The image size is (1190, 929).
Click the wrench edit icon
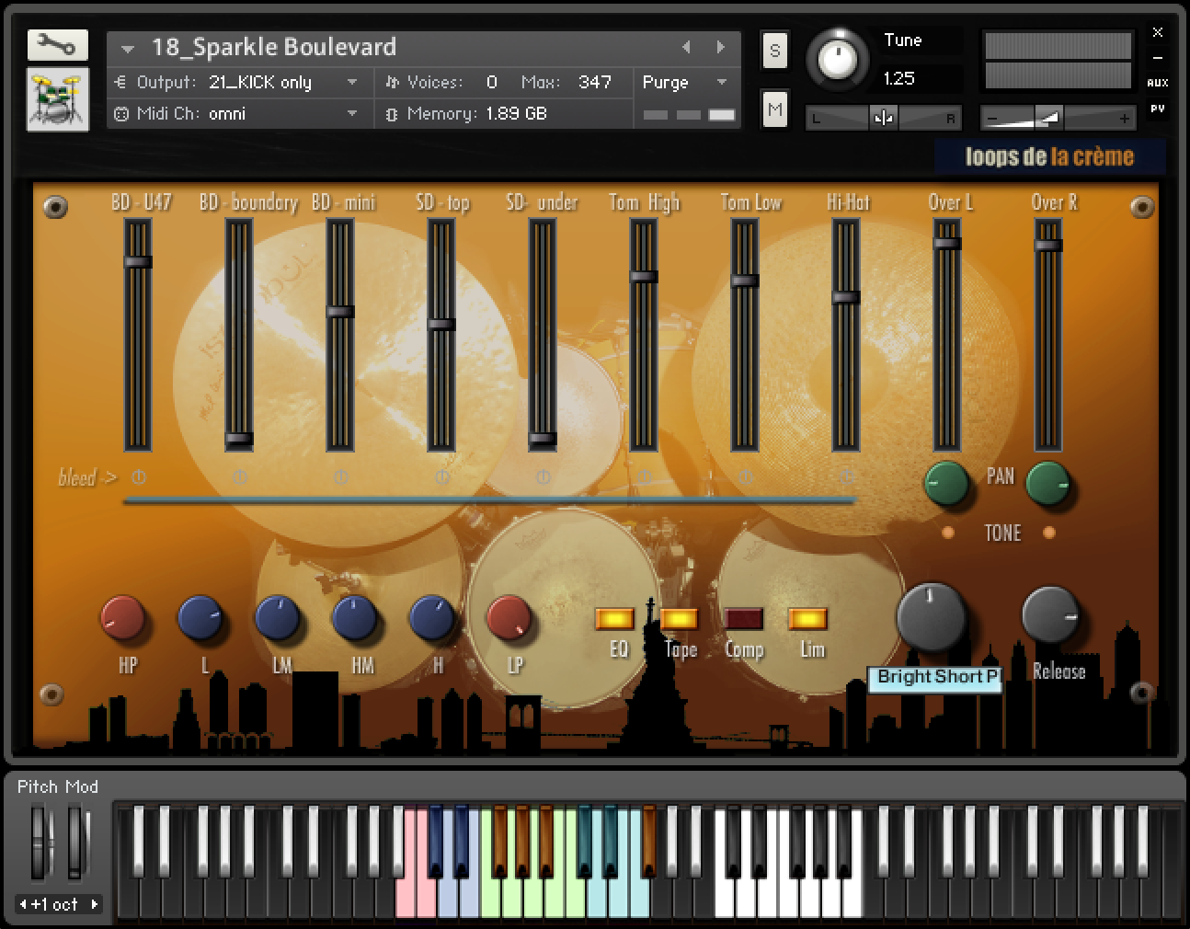pyautogui.click(x=55, y=44)
